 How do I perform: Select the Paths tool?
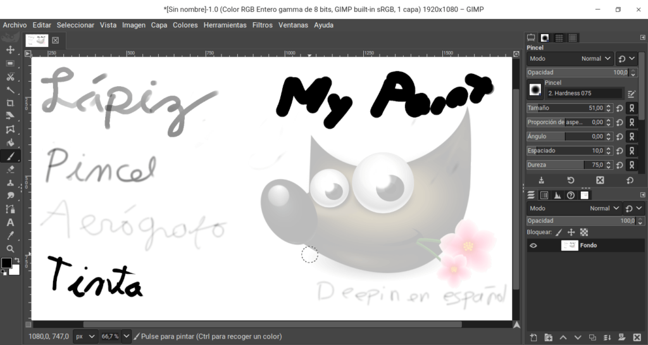10,209
